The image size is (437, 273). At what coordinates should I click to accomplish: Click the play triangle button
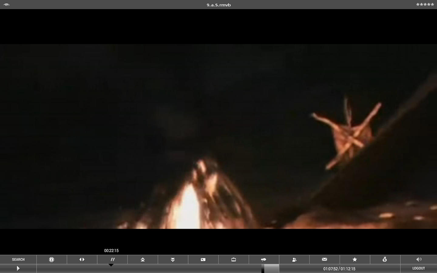point(18,268)
